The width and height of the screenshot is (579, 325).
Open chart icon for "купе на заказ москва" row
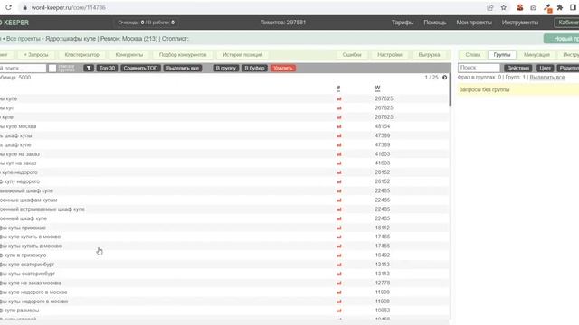coord(339,283)
